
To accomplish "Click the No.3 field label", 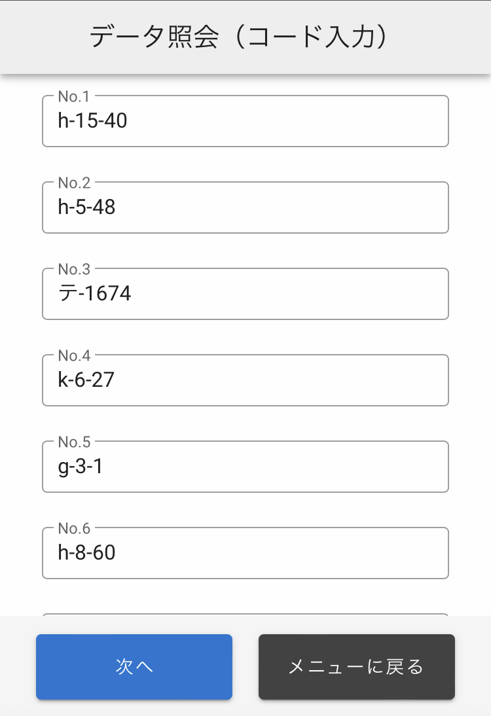I will [x=74, y=270].
